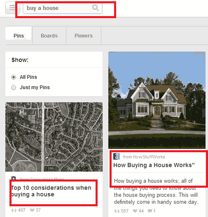This screenshot has width=208, height=217.
Task: Select the All Pins radio button
Action: 14,77
